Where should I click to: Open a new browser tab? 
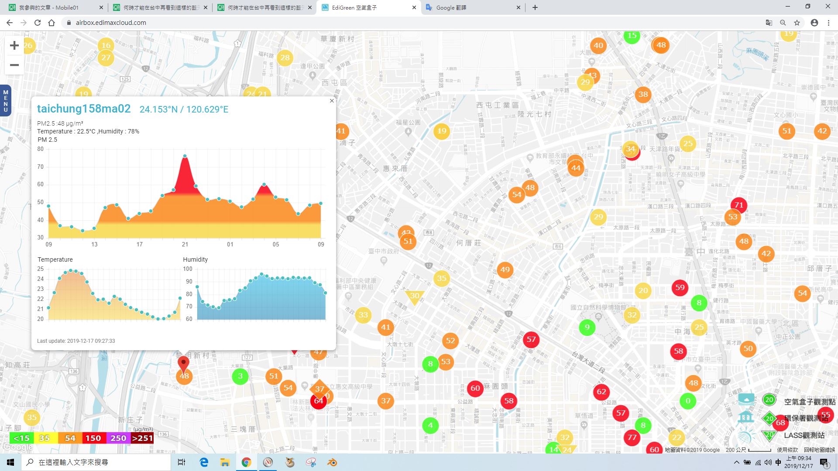(535, 7)
